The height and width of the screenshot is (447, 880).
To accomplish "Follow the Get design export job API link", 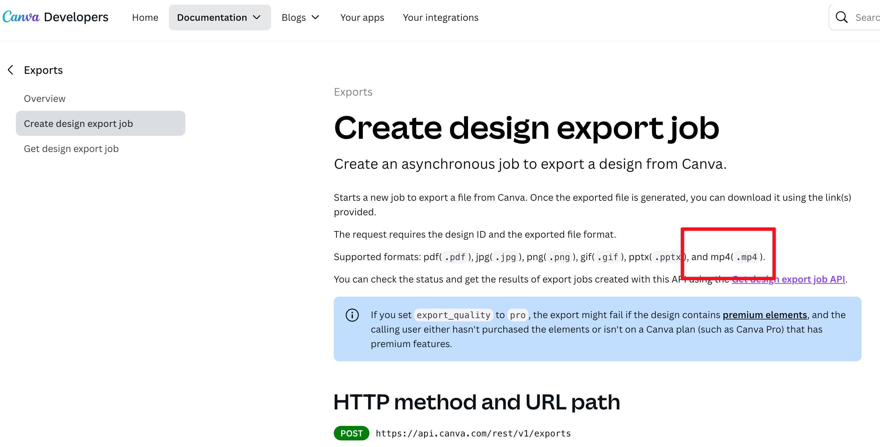I will (788, 279).
